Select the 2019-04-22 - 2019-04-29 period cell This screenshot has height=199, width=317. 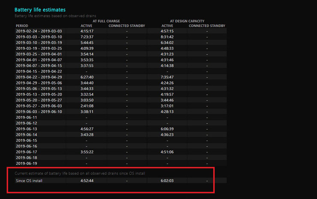[x=39, y=77]
